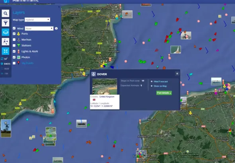Click the Dungeness lighthouse marker
This screenshot has width=235, height=163.
[x=53, y=111]
